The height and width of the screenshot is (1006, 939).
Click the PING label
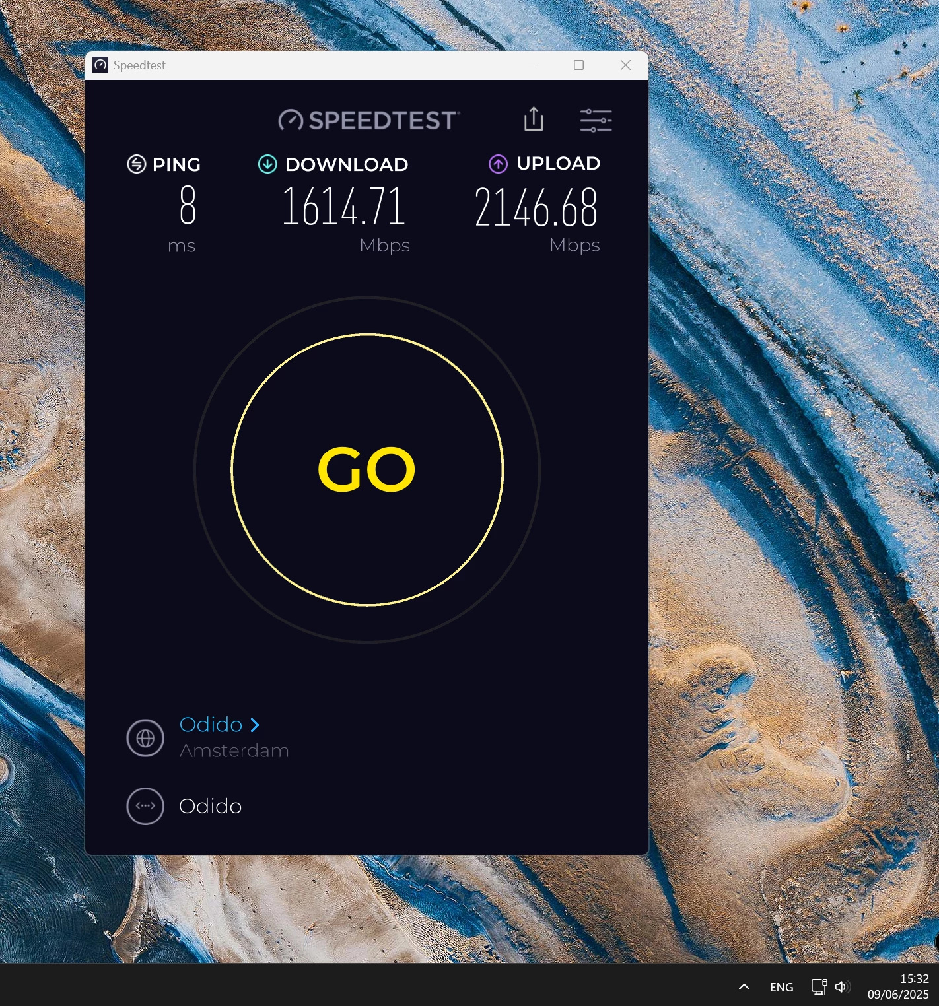click(x=176, y=164)
